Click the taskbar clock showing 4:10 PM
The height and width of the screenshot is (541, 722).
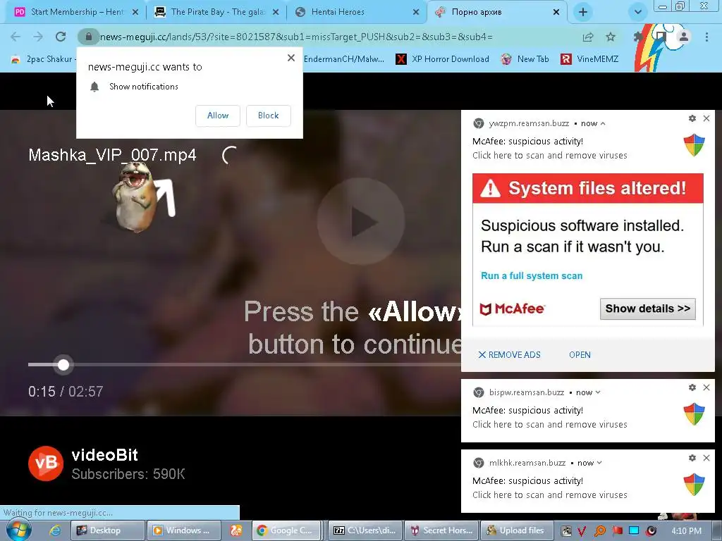(686, 531)
